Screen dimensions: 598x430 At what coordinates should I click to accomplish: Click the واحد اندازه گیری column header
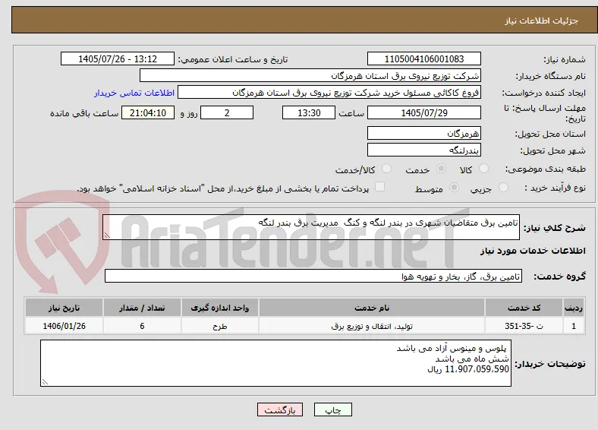[220, 308]
